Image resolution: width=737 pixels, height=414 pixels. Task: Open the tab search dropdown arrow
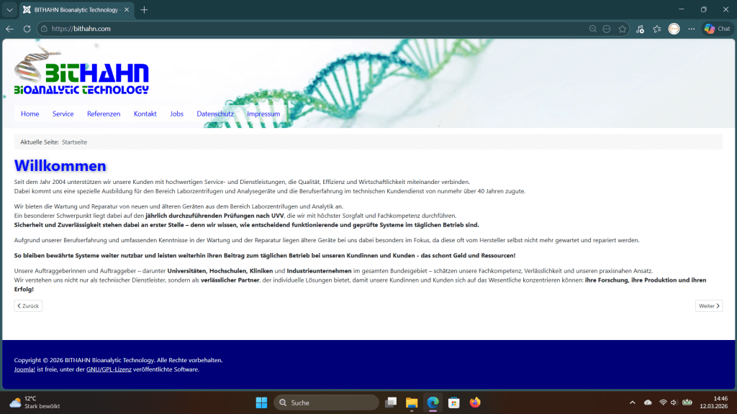click(9, 10)
